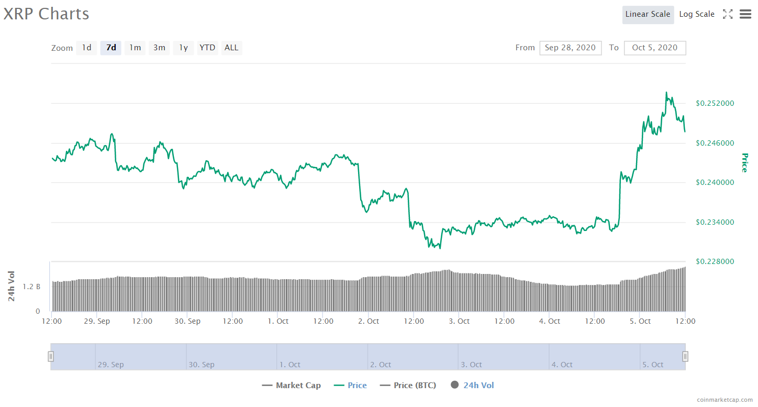Screen dimensions: 758x407
Task: Set zoom range to YTD
Action: 207,48
